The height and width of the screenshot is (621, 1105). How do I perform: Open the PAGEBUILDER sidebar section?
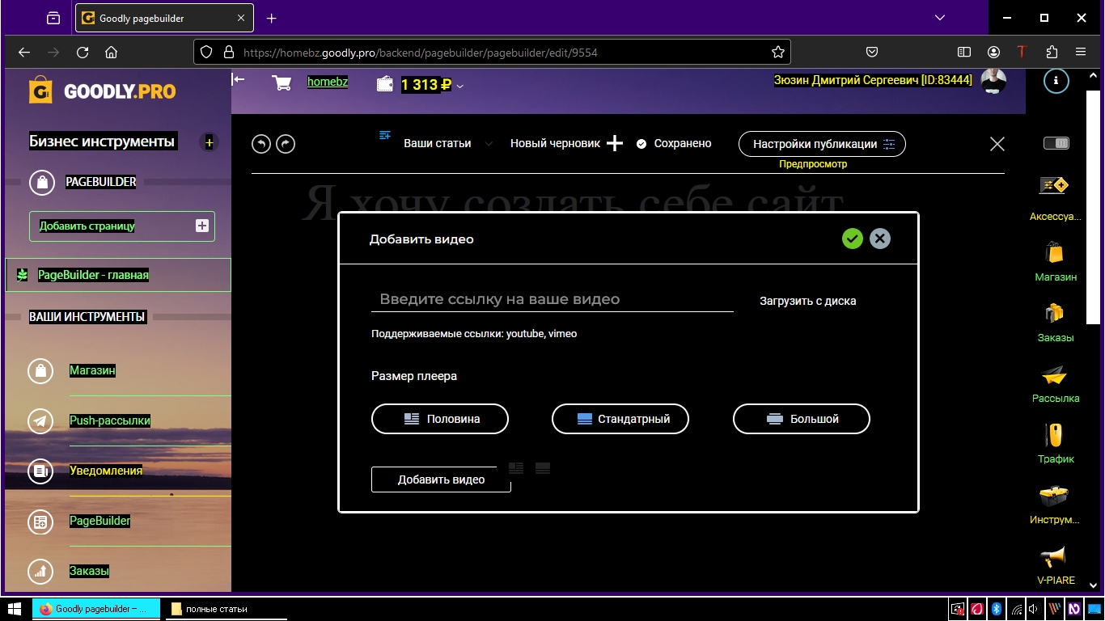100,182
